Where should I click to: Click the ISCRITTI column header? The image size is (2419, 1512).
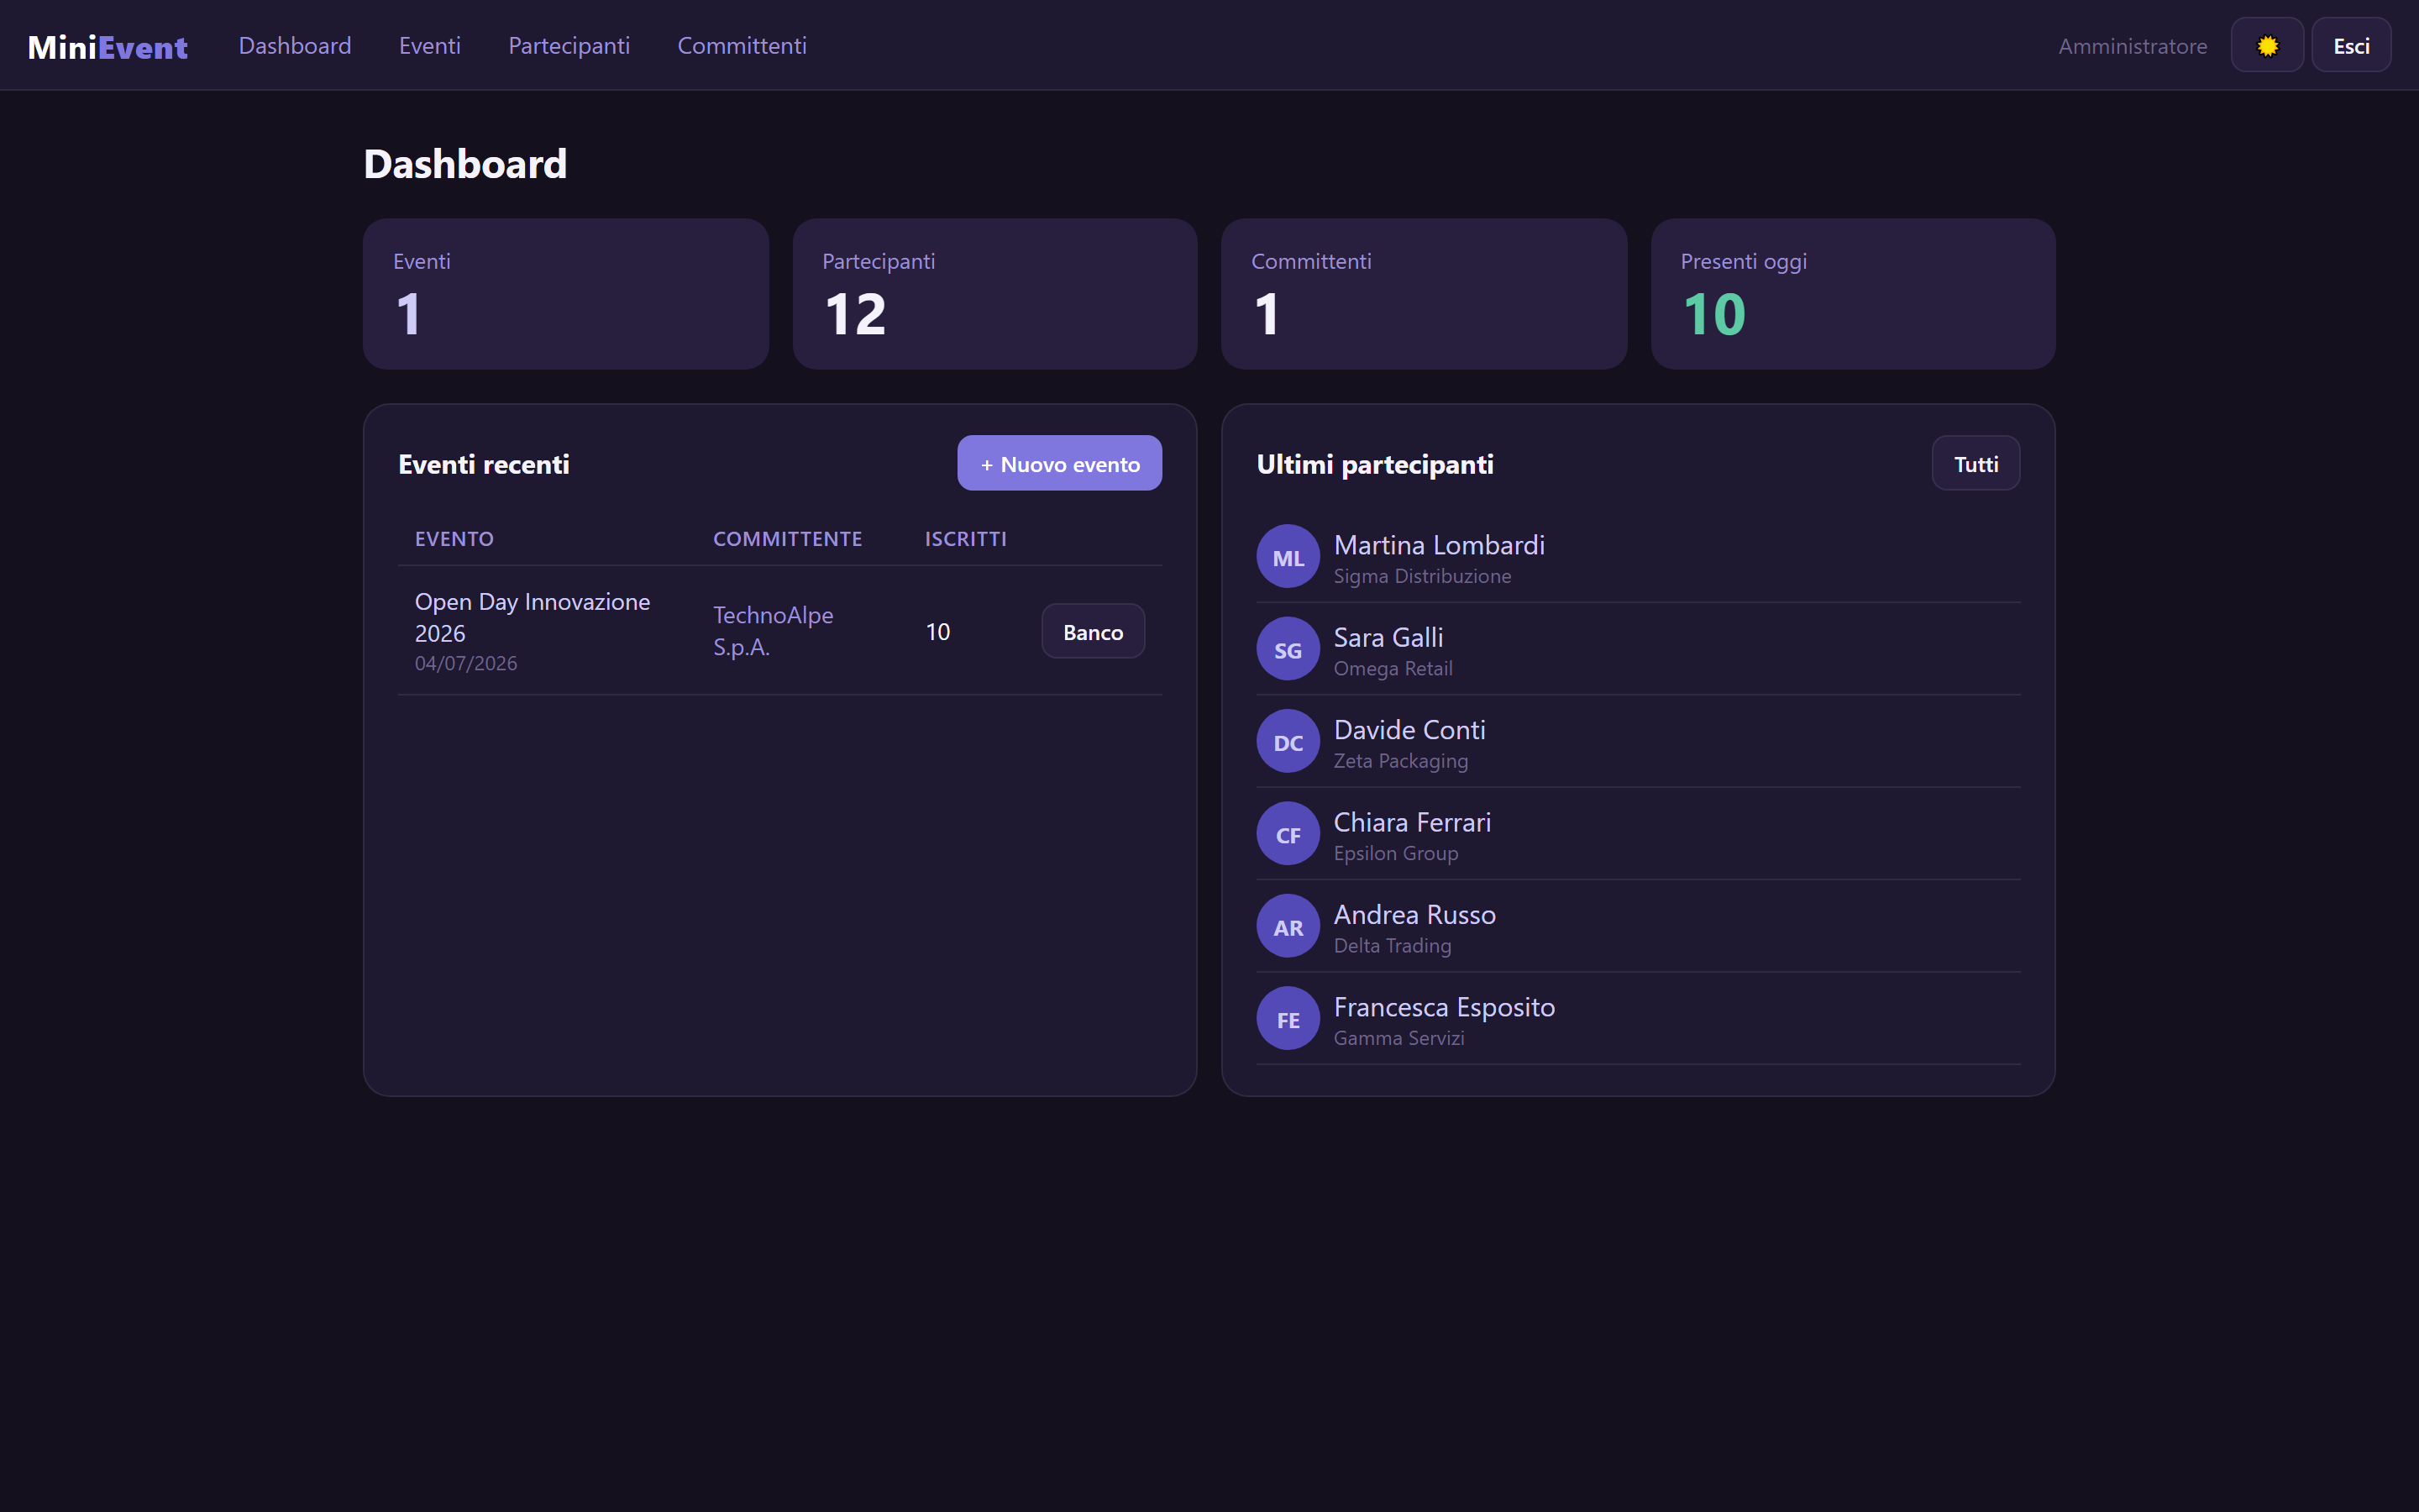(x=964, y=539)
